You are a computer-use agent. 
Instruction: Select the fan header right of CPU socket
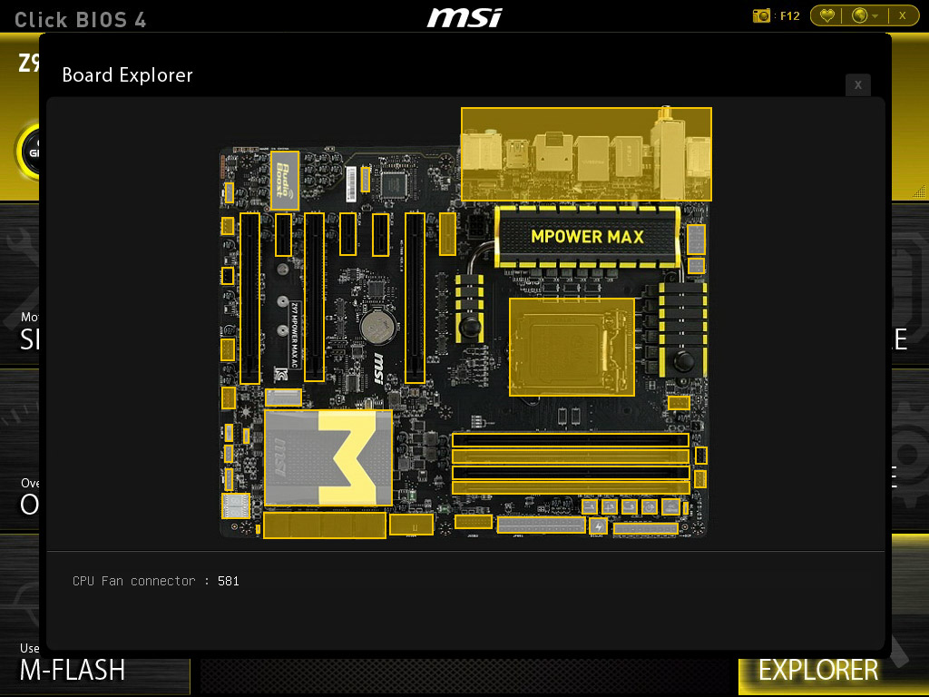[x=679, y=403]
